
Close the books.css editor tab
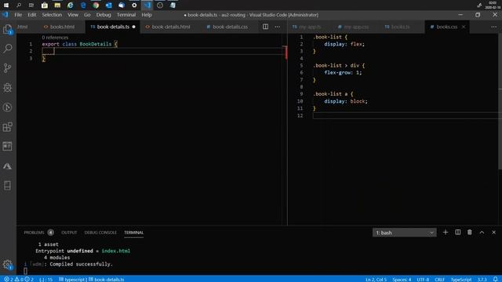click(464, 27)
